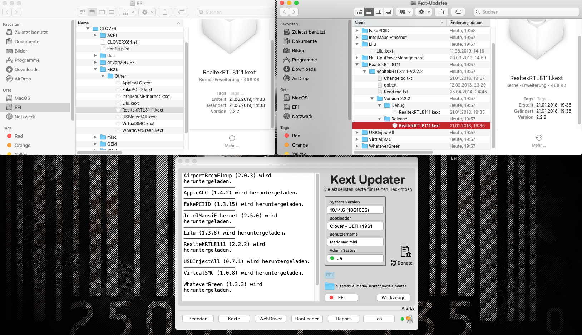
Task: Collapse the Debug folder in Kext-Updates
Action: (379, 105)
